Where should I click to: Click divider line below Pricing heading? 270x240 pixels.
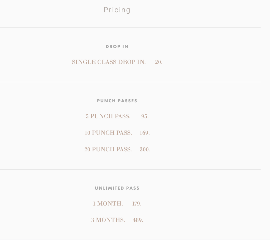tap(130, 28)
